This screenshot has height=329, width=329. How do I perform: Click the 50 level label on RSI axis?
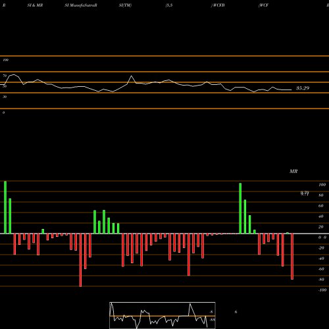point(5,86)
